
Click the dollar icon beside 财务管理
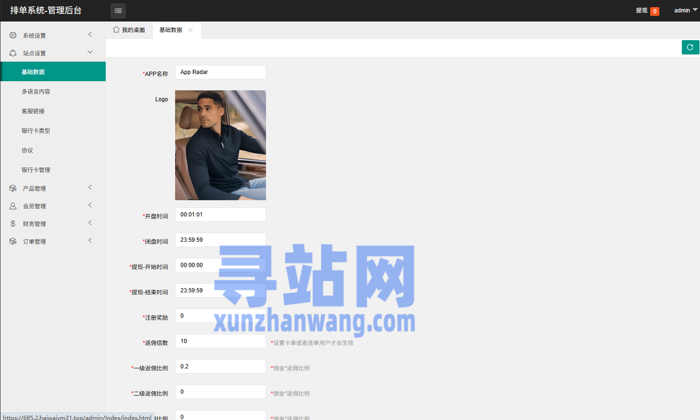click(x=13, y=224)
